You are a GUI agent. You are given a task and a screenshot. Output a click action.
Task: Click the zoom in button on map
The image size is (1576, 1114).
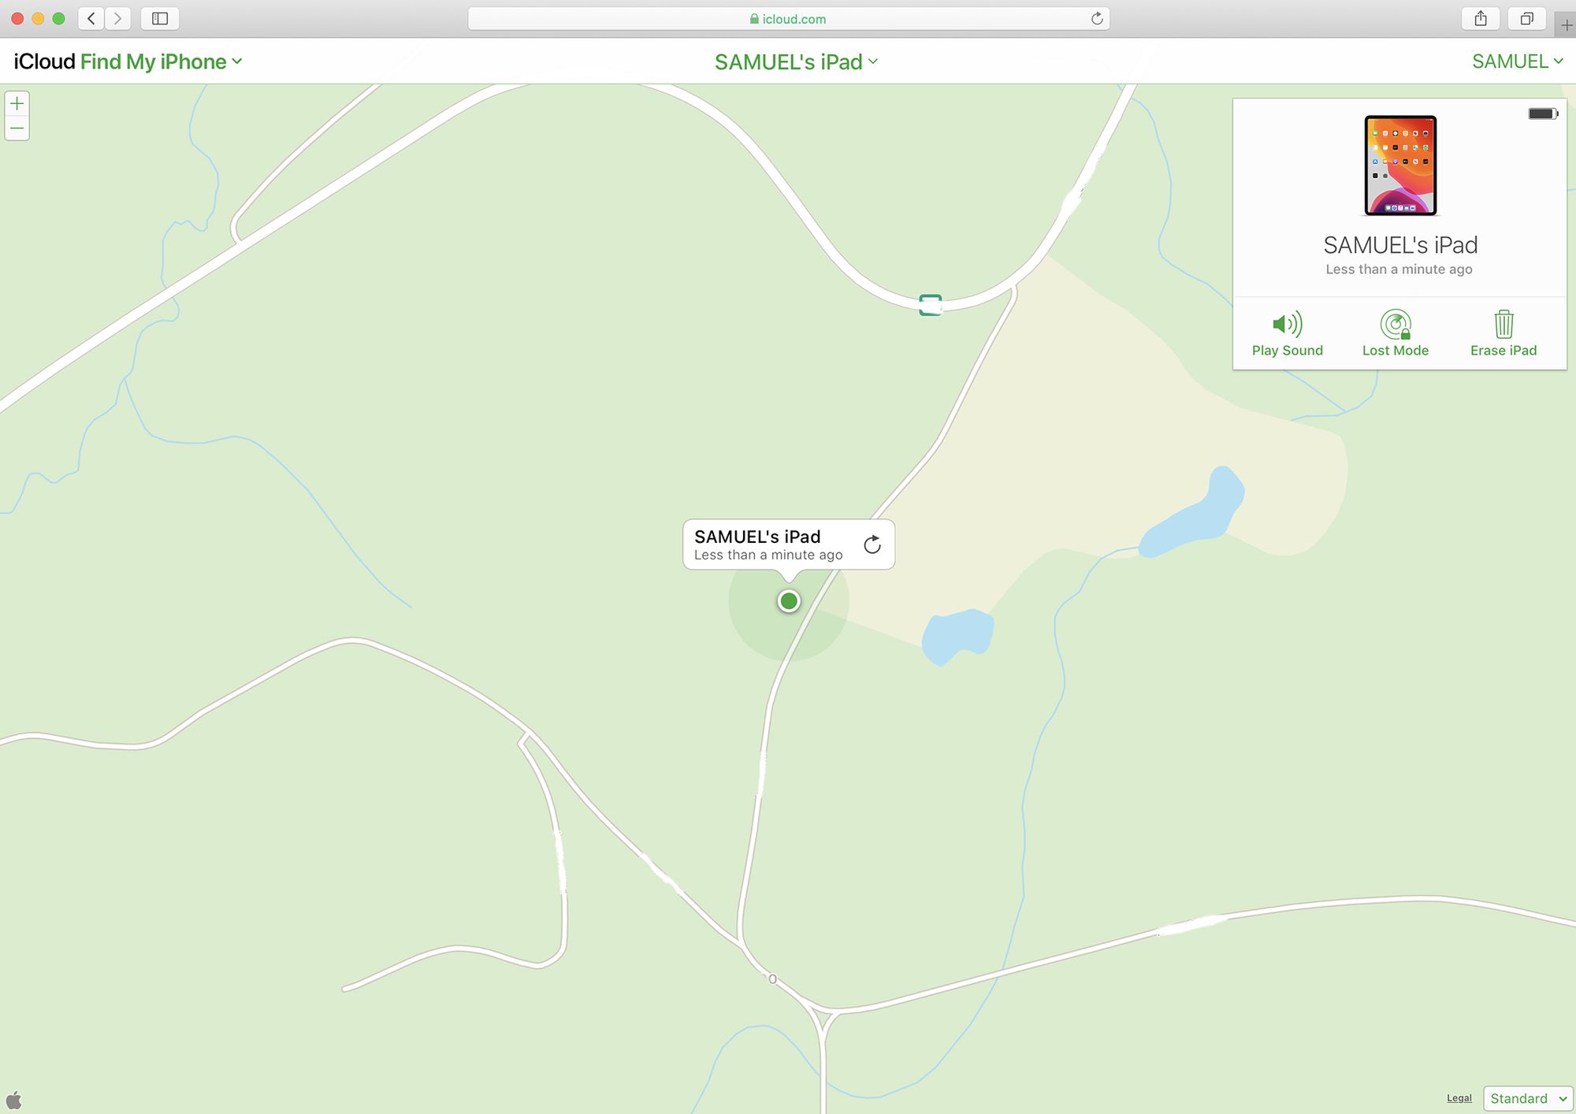pyautogui.click(x=18, y=104)
